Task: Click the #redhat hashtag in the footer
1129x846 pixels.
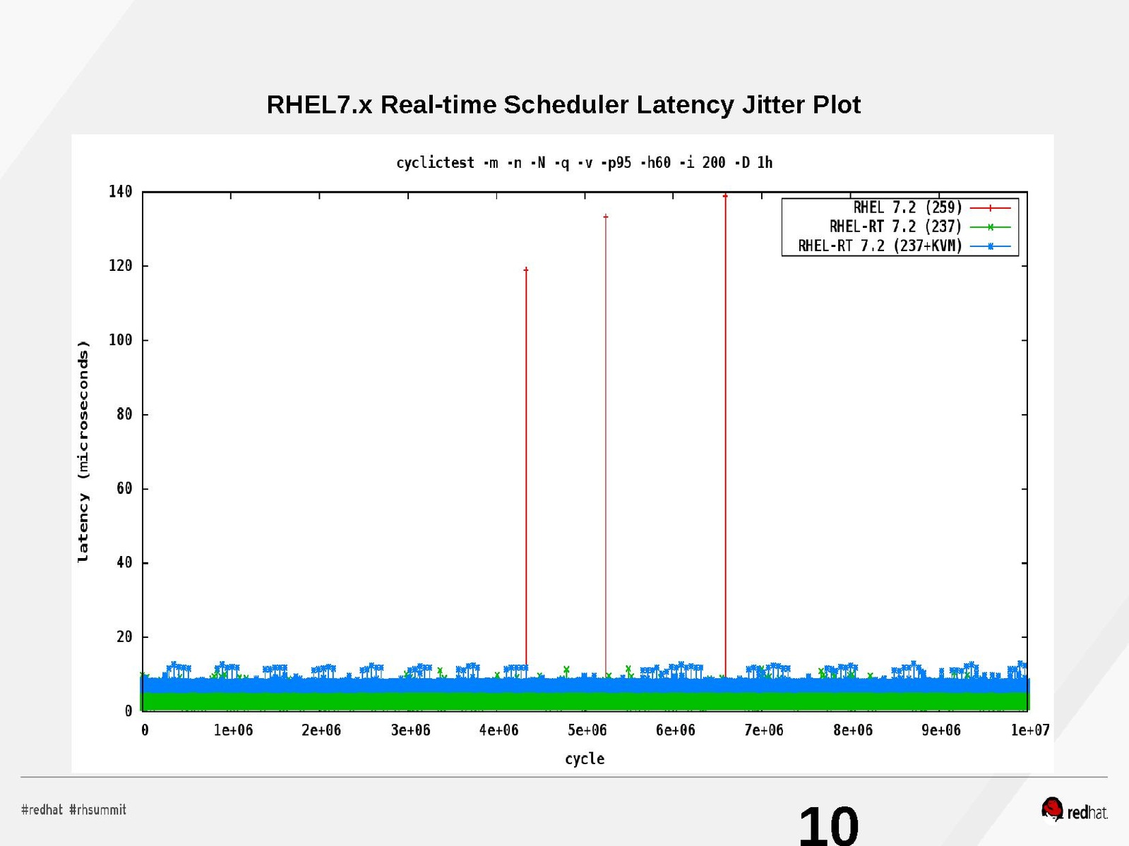Action: tap(42, 809)
